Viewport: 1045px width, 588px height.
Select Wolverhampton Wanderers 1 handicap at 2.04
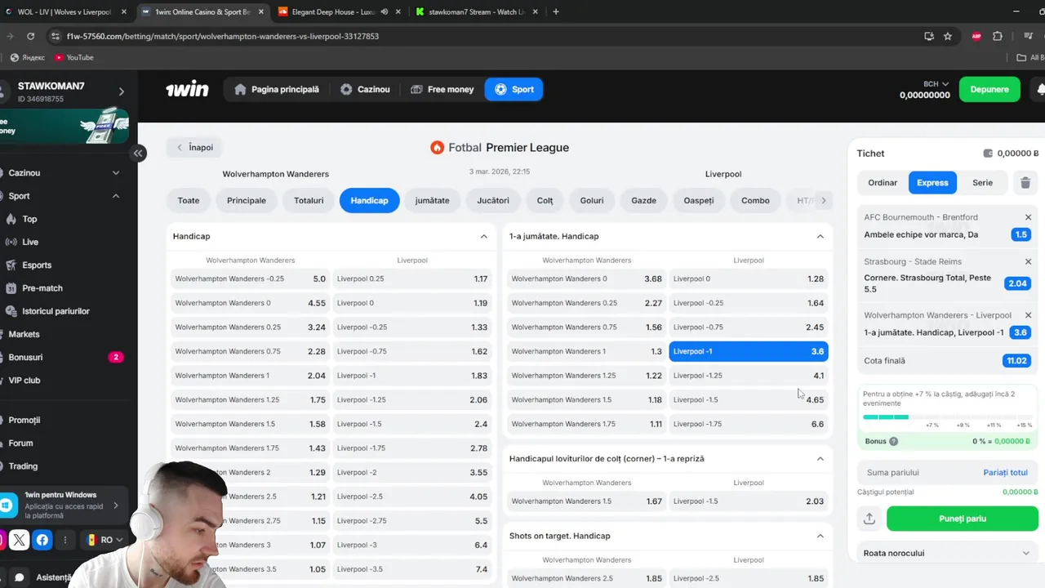point(250,376)
